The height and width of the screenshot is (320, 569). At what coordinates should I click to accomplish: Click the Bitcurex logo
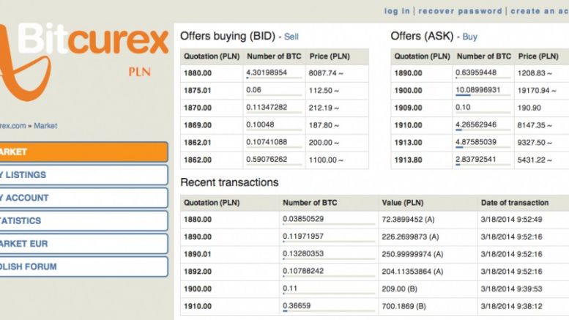click(x=84, y=60)
